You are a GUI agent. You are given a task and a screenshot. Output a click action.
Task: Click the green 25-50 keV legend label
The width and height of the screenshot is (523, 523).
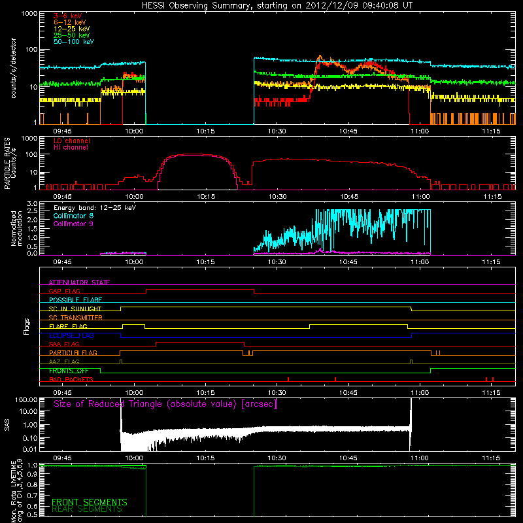click(72, 35)
